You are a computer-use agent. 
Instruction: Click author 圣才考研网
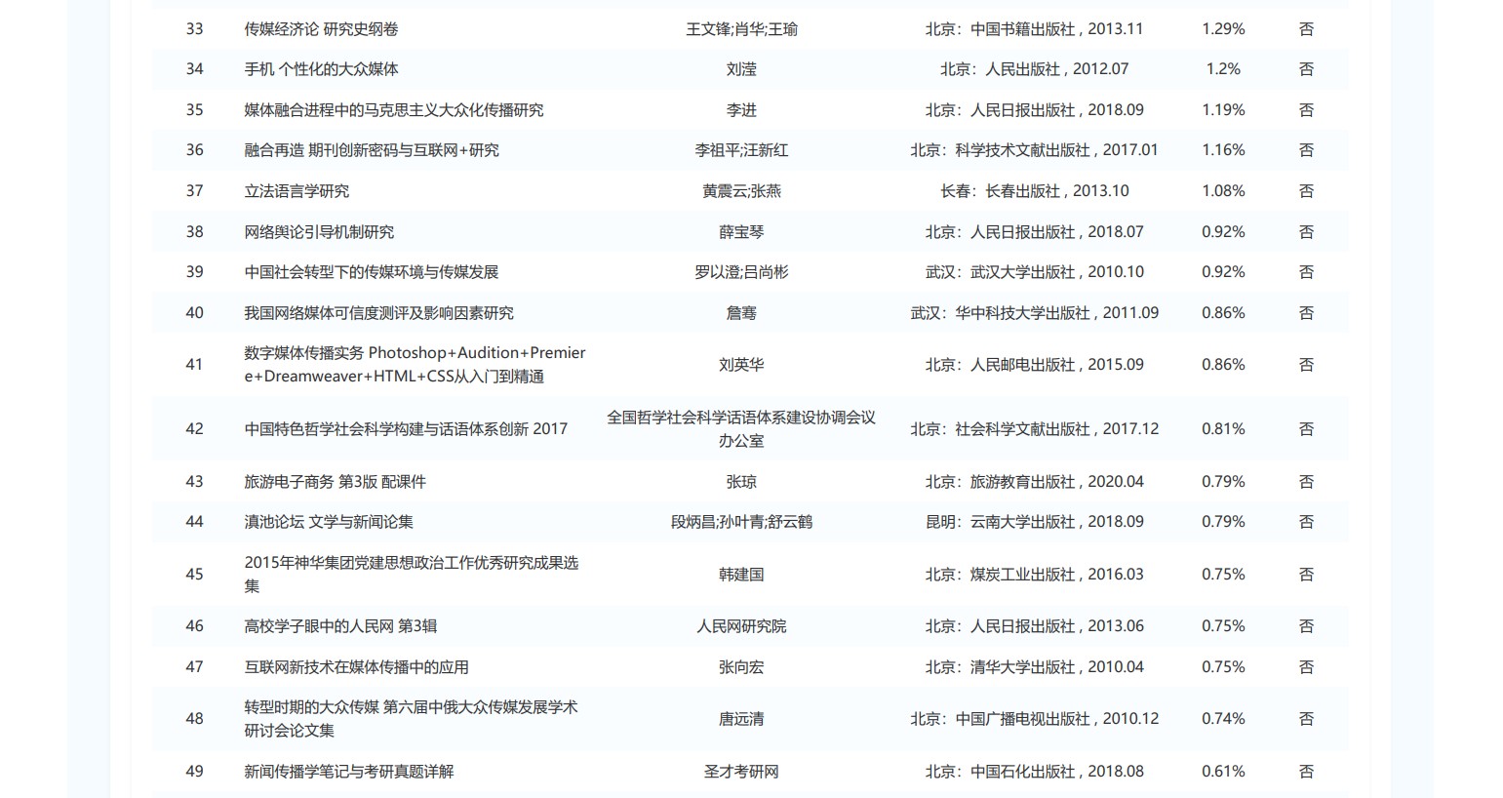(741, 772)
